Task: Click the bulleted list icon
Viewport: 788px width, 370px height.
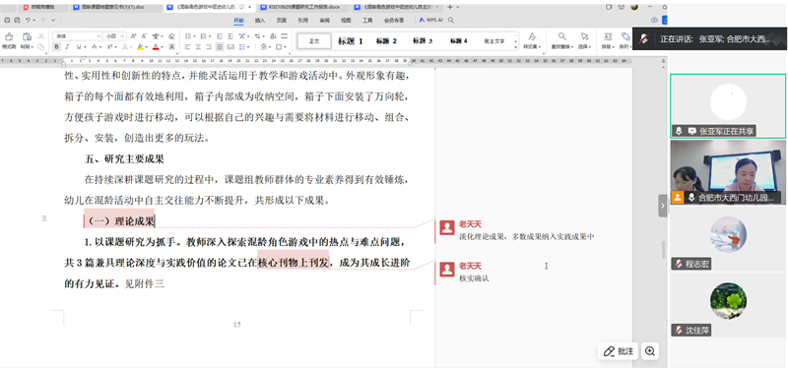Action: [187, 36]
